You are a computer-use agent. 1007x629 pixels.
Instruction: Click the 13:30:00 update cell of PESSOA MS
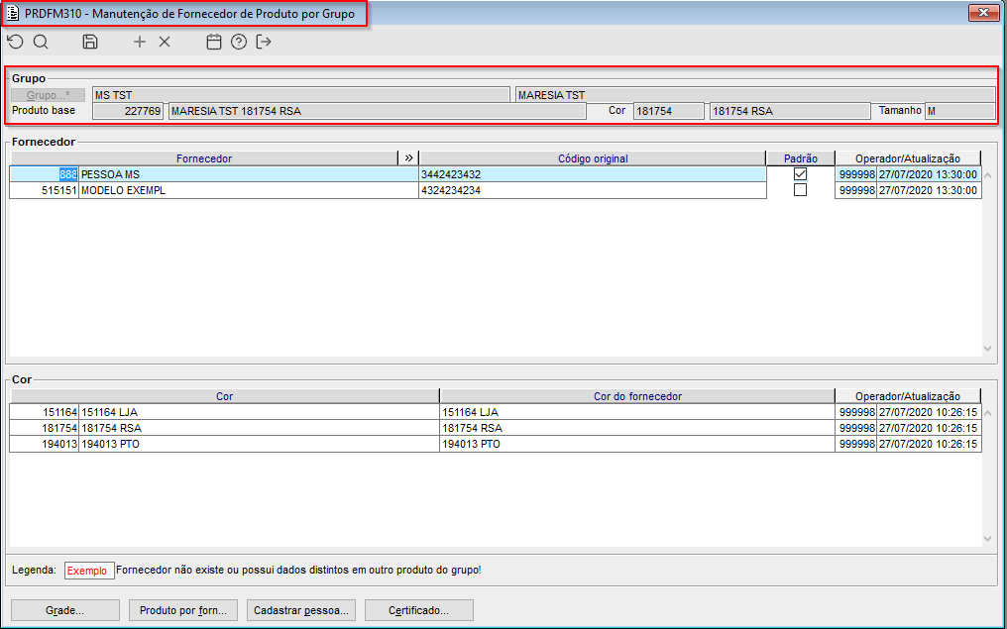(929, 174)
